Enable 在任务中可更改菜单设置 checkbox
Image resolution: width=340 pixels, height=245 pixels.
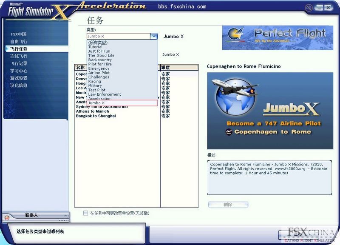click(86, 213)
